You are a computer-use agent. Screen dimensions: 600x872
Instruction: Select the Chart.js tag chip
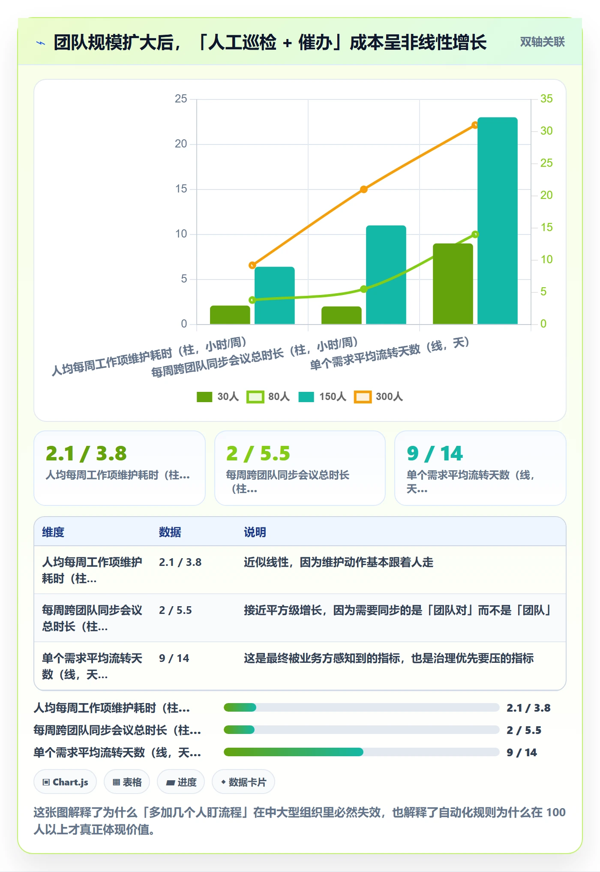tap(65, 782)
